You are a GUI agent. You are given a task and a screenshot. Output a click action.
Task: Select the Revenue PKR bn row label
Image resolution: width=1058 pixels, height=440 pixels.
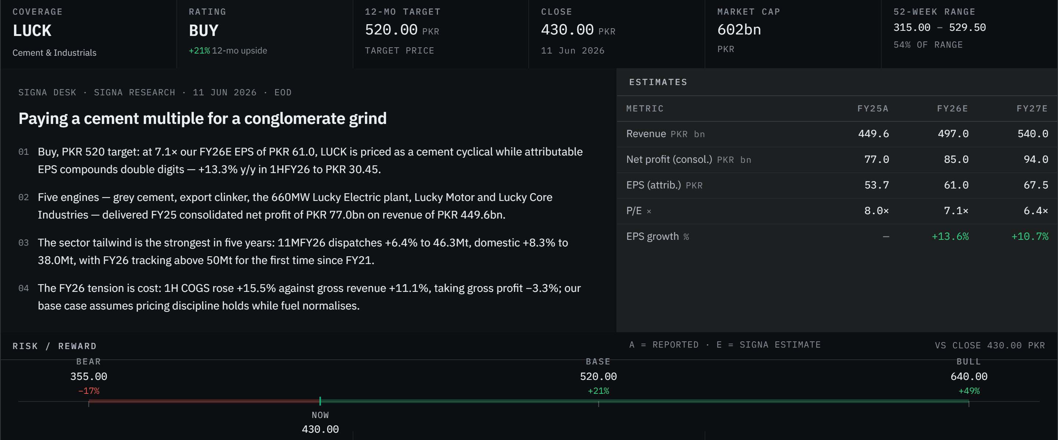click(x=665, y=134)
